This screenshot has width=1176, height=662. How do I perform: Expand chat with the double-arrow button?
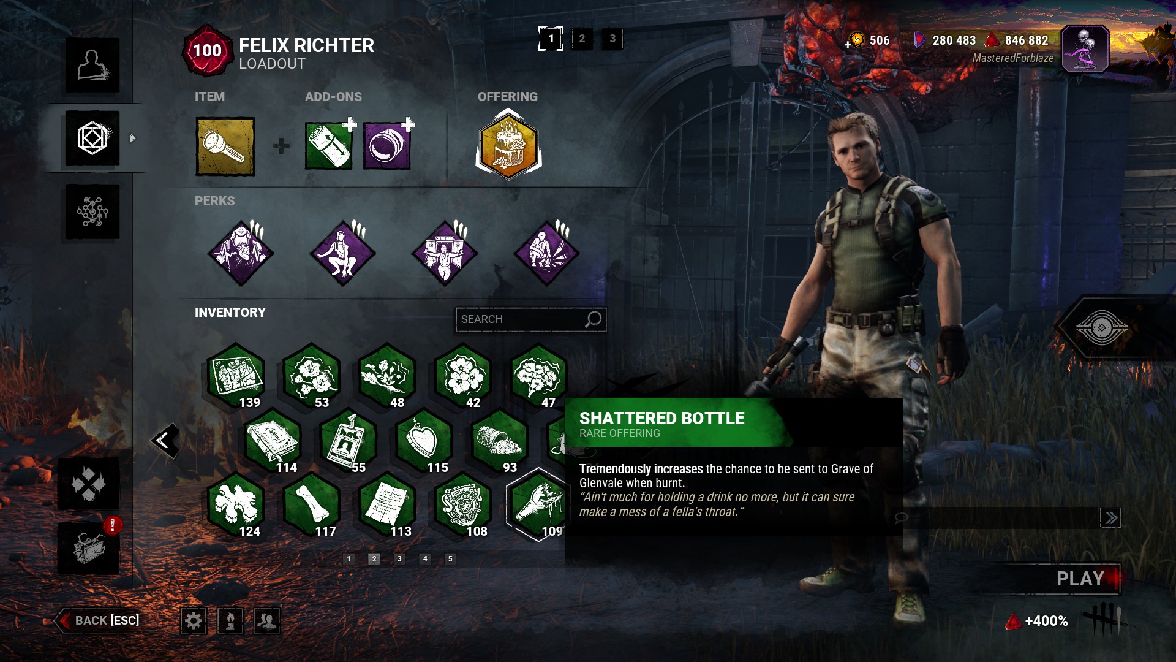coord(1110,518)
